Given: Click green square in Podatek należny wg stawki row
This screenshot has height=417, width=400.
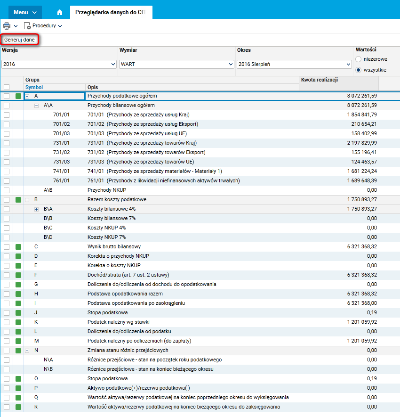Looking at the screenshot, I should pyautogui.click(x=18, y=322).
